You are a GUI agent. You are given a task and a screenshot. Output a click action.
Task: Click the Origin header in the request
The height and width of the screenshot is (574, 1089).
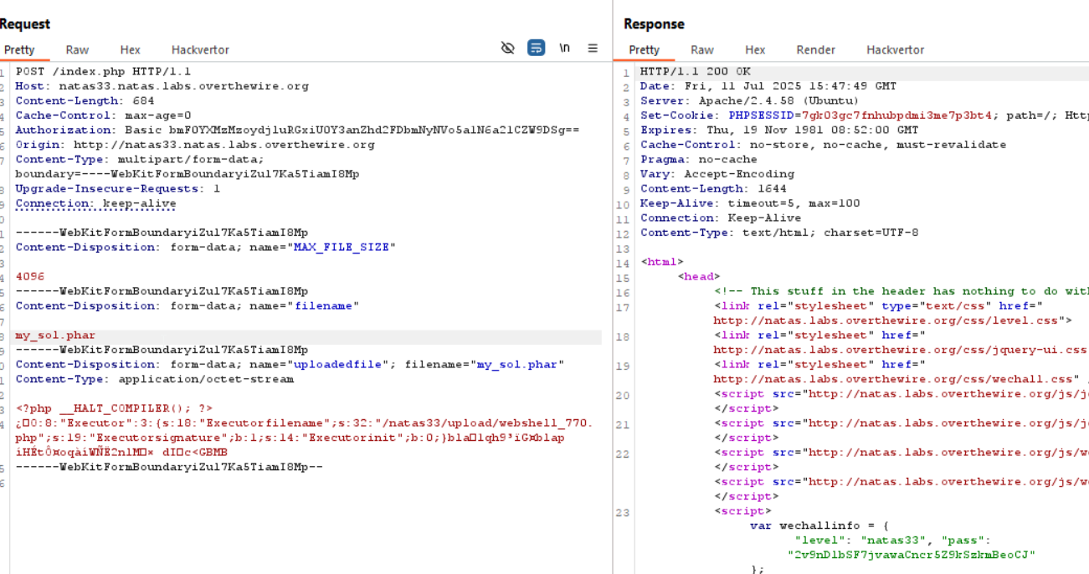195,145
